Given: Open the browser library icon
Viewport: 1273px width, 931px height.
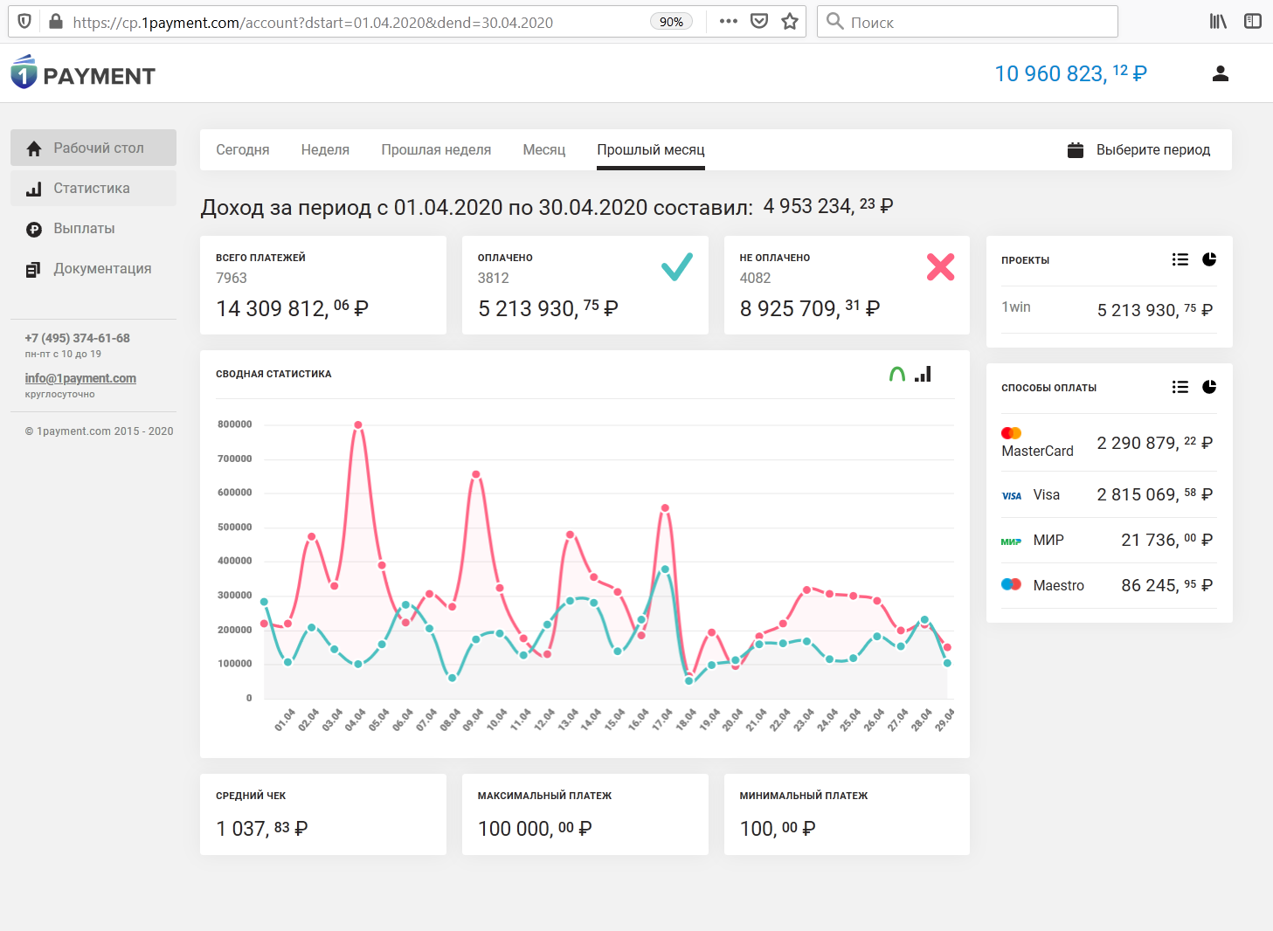Looking at the screenshot, I should pyautogui.click(x=1218, y=21).
